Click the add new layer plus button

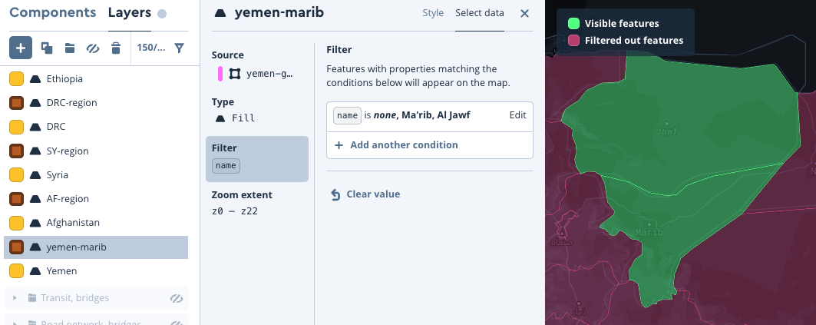click(x=21, y=48)
